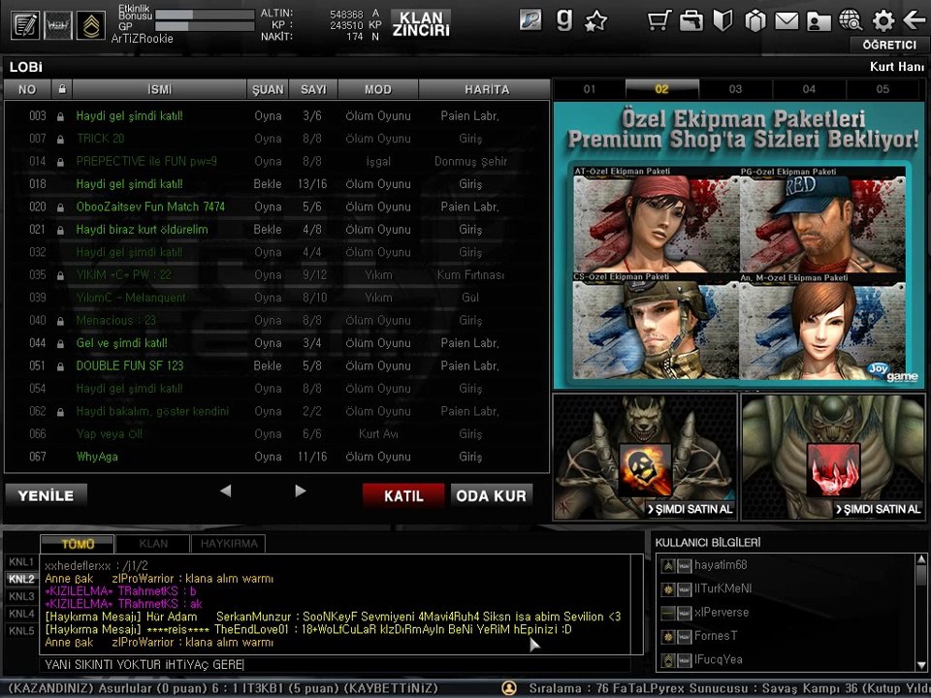Show banner page 05
Image resolution: width=931 pixels, height=698 pixels.
883,89
